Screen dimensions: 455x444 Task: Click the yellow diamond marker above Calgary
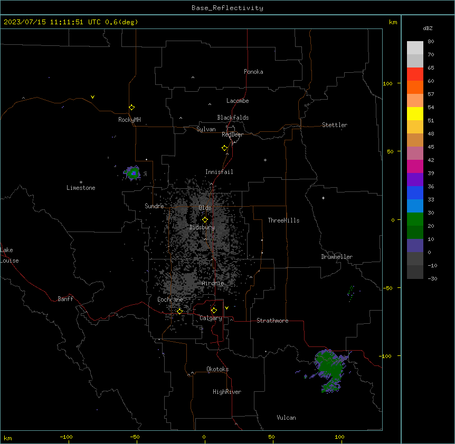(x=214, y=311)
